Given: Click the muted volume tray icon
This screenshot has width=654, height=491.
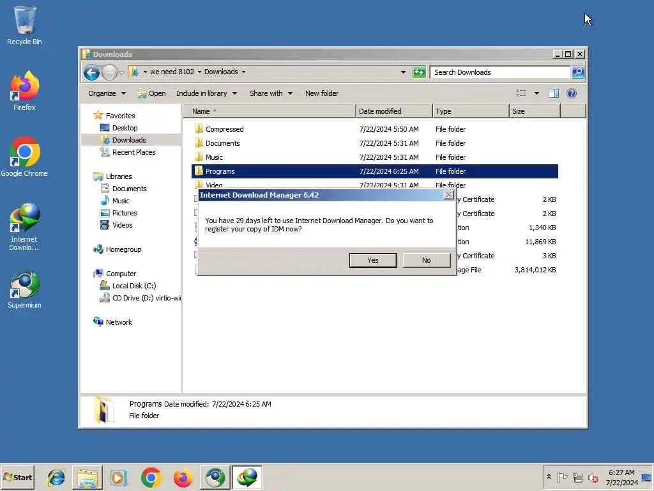Looking at the screenshot, I should click(593, 477).
